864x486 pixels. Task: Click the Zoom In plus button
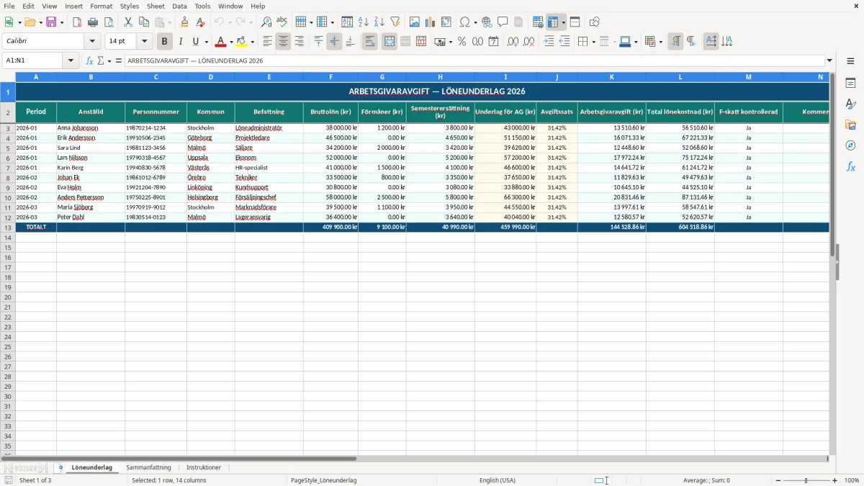click(x=835, y=480)
